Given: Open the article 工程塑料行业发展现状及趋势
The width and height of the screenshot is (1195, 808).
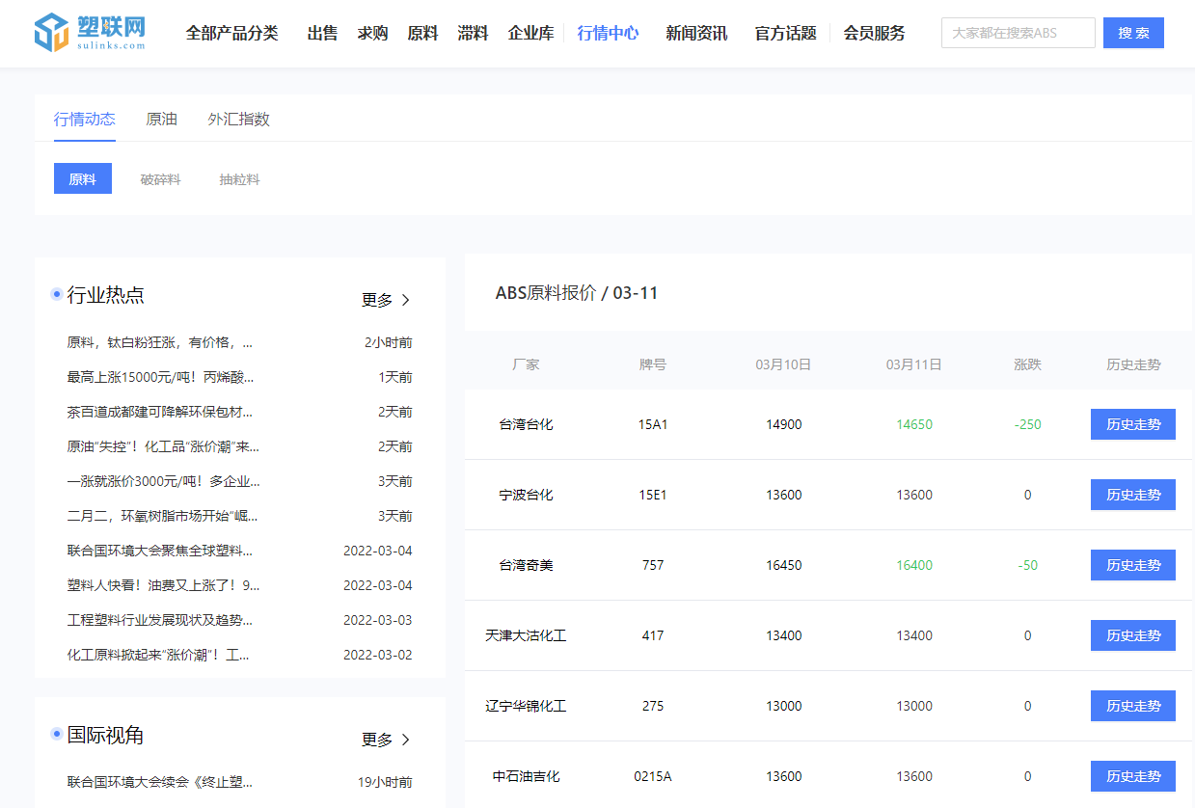Looking at the screenshot, I should (x=160, y=620).
